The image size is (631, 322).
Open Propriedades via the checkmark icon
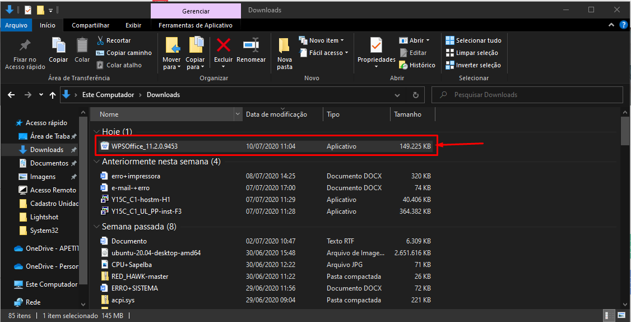376,45
